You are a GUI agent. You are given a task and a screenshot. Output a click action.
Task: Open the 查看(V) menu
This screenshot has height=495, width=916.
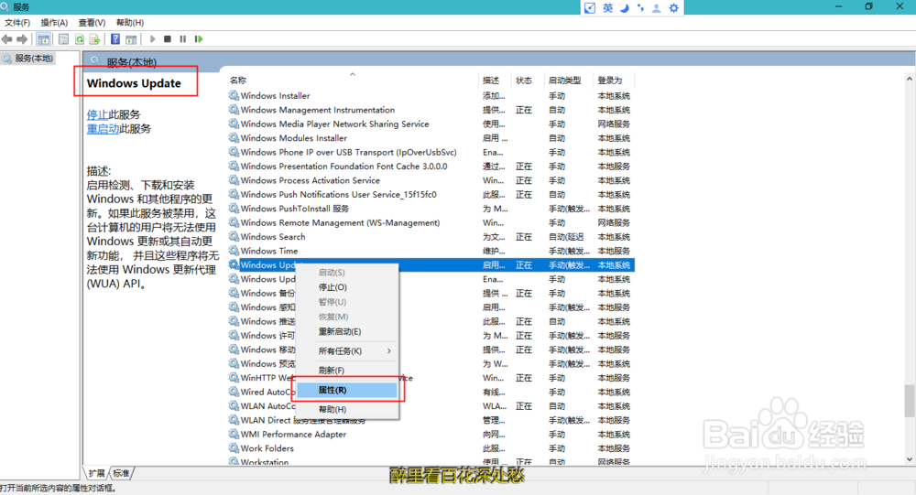click(x=92, y=23)
